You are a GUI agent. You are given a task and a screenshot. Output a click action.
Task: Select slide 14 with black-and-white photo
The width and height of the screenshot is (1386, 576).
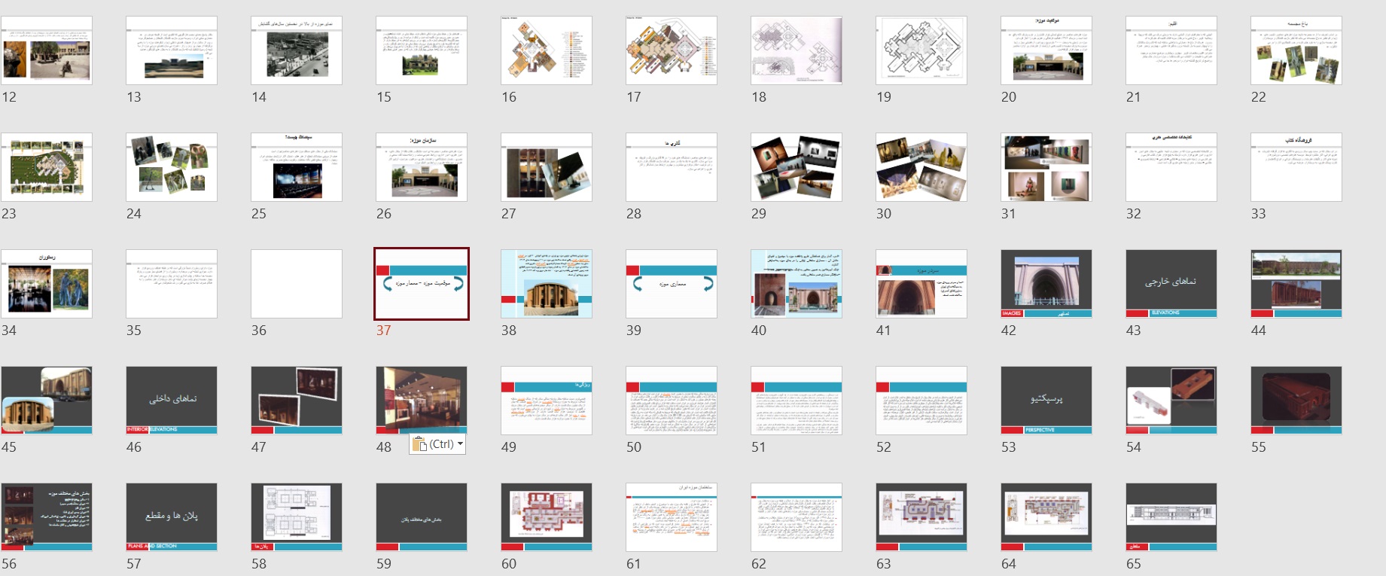297,50
